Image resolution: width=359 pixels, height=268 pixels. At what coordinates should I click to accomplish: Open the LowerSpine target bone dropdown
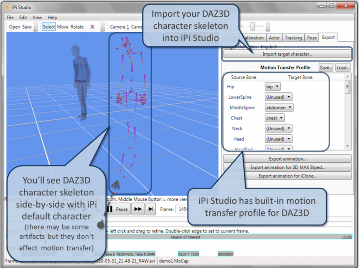[x=278, y=97]
